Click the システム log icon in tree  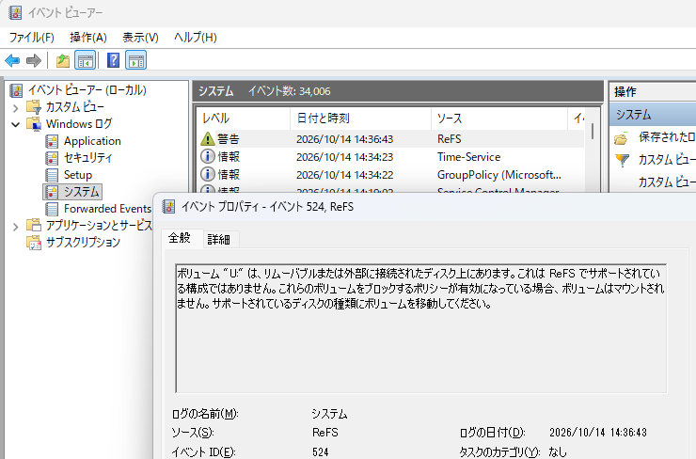click(x=52, y=192)
